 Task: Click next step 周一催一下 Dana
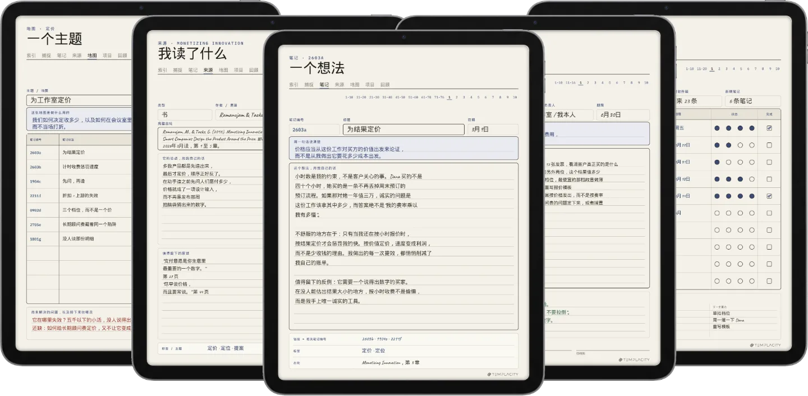click(x=728, y=320)
